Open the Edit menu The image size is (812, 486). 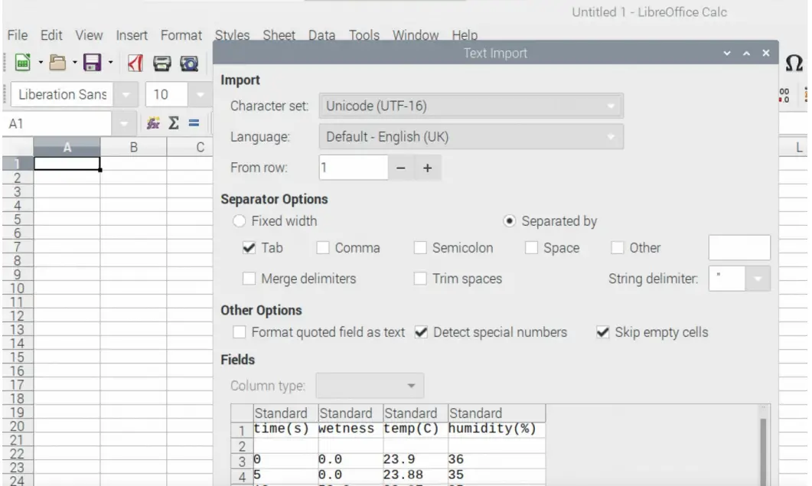tap(51, 35)
